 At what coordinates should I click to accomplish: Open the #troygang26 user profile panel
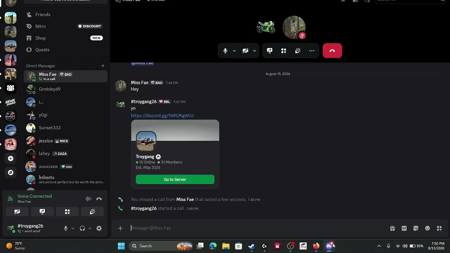tap(31, 228)
